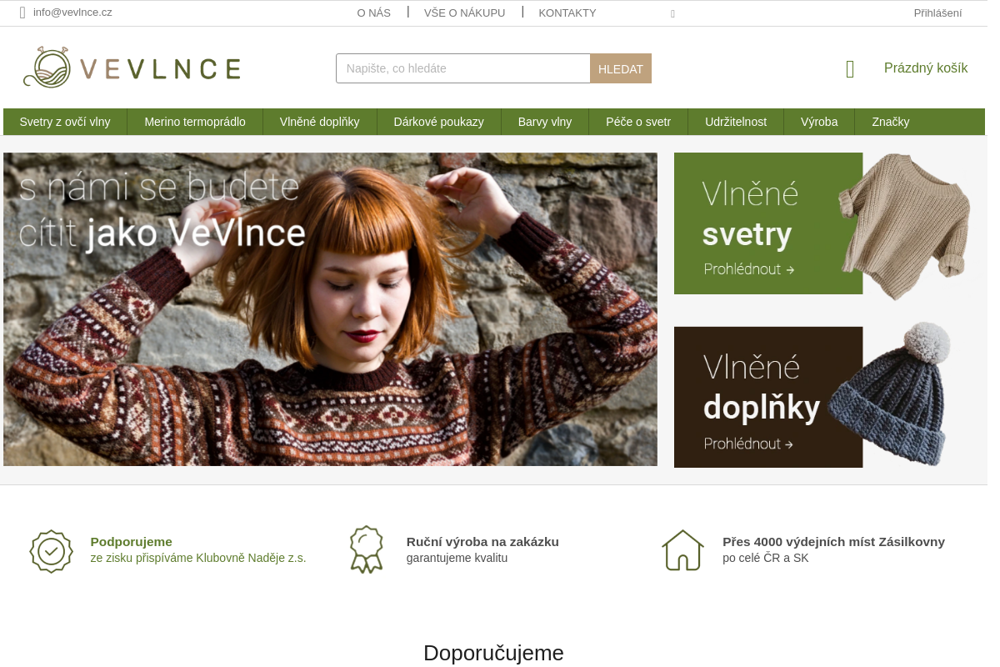Open the Svetry z ovčí vlny category

[65, 122]
